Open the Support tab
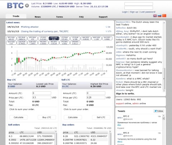The width and height of the screenshot is (172, 145). coord(103,17)
